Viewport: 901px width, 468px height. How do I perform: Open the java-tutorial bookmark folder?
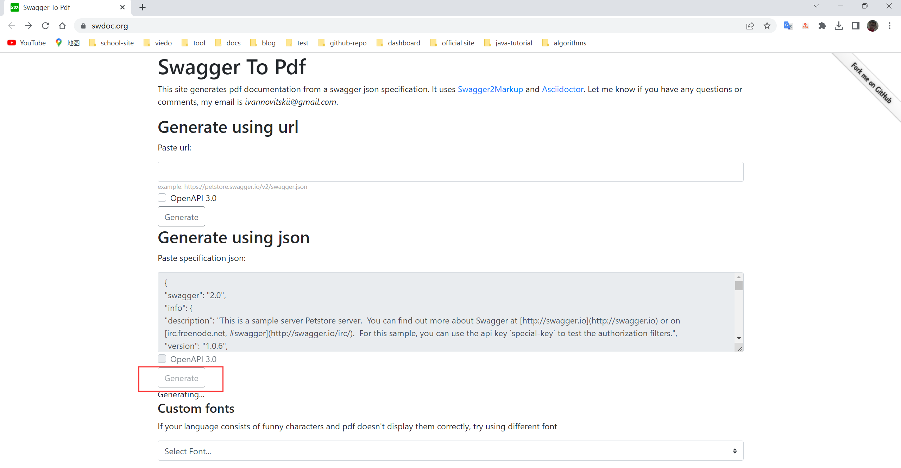tap(509, 43)
